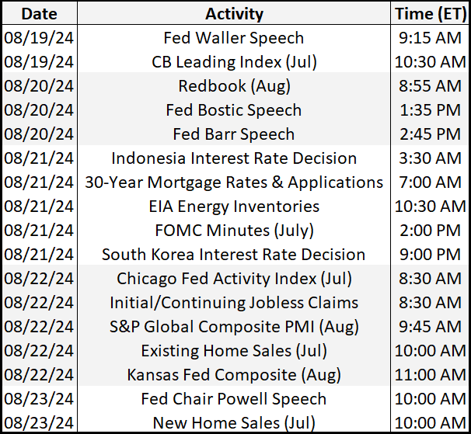Image resolution: width=471 pixels, height=434 pixels.
Task: Select Indonesia Interest Rate Decision cell
Action: pos(234,158)
